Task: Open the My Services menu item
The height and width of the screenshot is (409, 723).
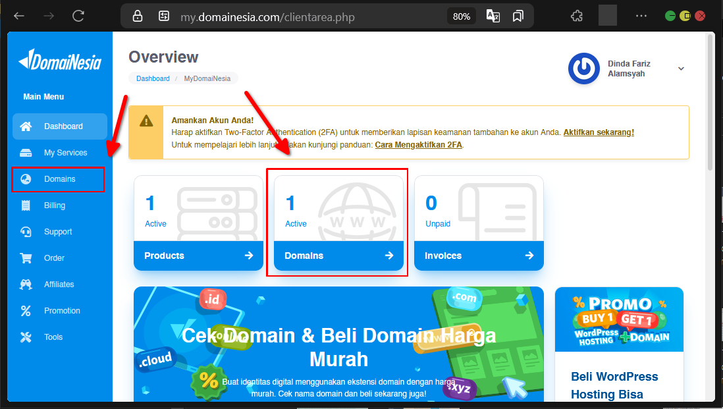Action: pyautogui.click(x=60, y=153)
